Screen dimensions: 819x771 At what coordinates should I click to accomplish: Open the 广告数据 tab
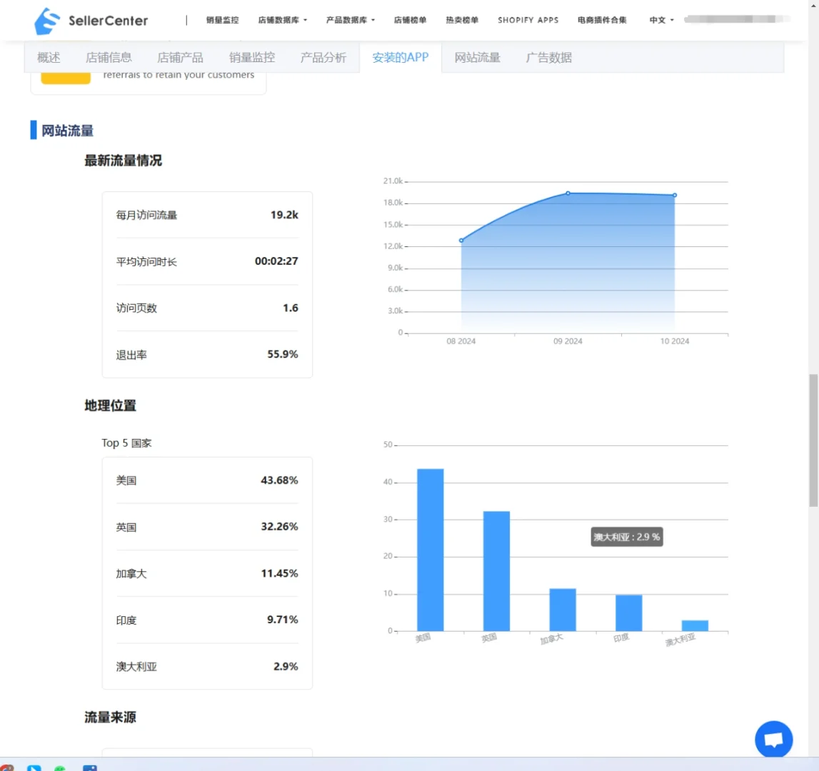coord(549,58)
